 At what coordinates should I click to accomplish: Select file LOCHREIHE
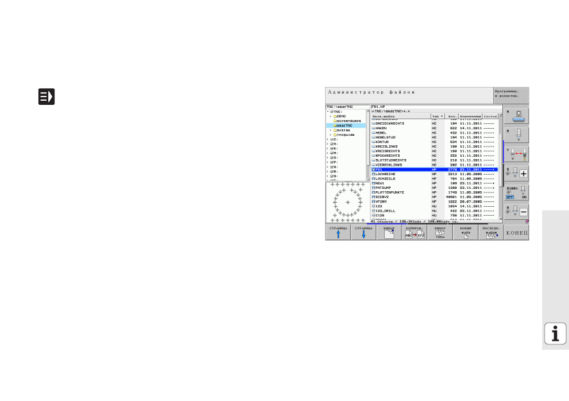tap(434, 174)
